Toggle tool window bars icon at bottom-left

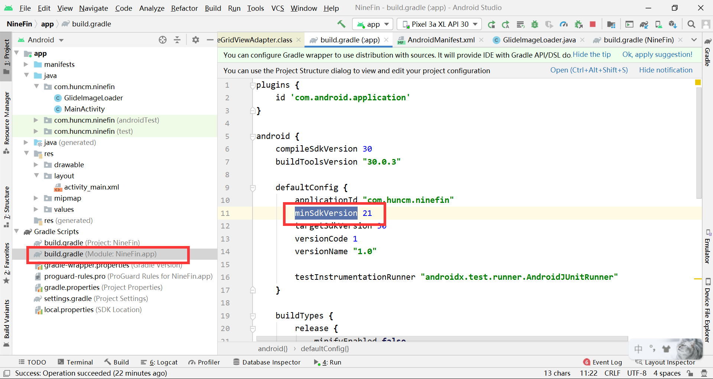6,373
